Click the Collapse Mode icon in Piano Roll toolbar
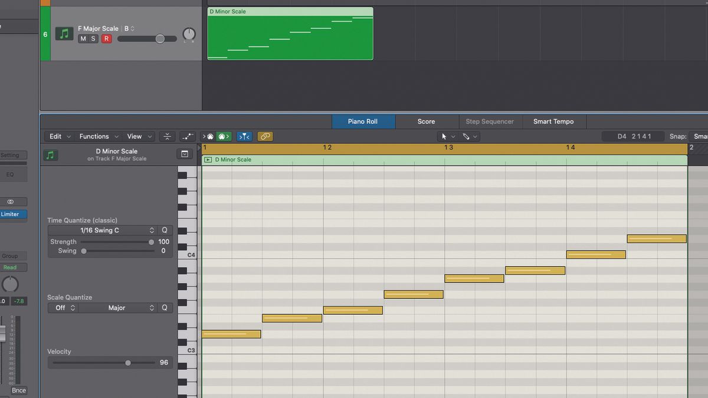The height and width of the screenshot is (398, 708). pos(167,136)
